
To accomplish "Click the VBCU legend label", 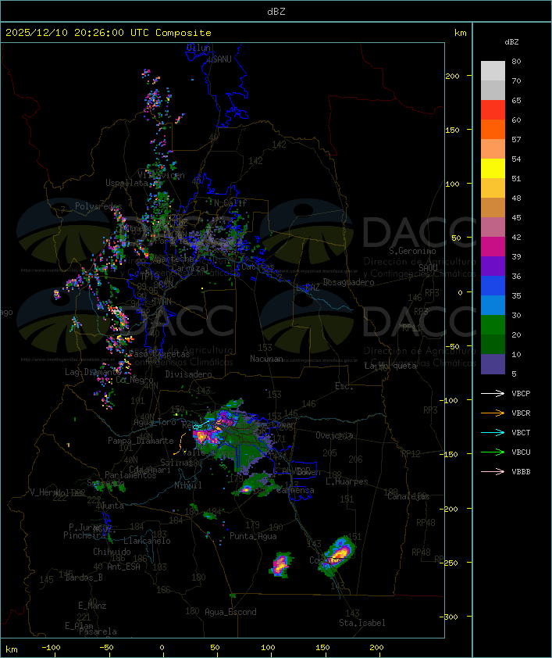I will click(521, 452).
